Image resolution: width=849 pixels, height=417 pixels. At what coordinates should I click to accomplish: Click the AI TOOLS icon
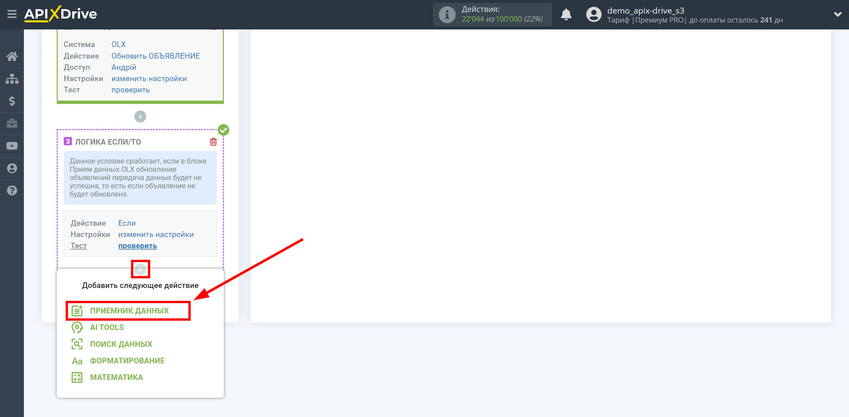(x=76, y=327)
